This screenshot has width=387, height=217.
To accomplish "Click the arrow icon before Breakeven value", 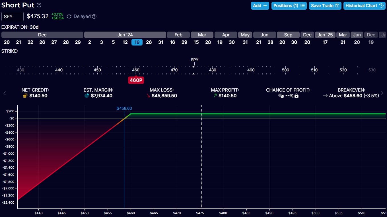I will click(x=326, y=96).
